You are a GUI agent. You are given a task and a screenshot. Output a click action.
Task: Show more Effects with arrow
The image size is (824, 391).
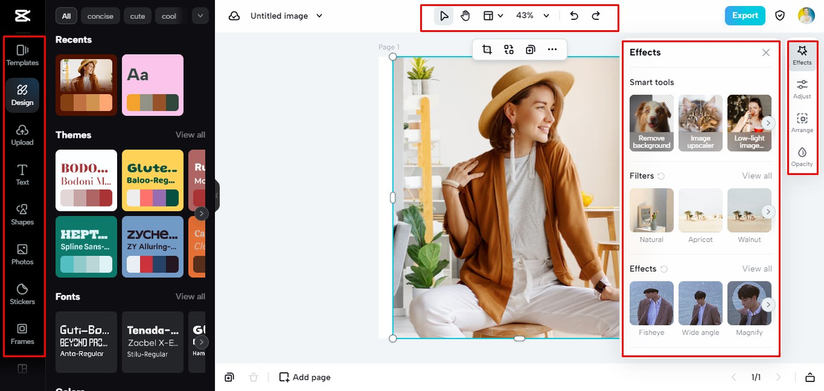tap(768, 305)
